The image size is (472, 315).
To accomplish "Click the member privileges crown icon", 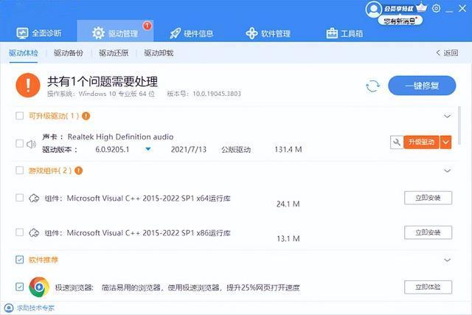I will tap(421, 7).
